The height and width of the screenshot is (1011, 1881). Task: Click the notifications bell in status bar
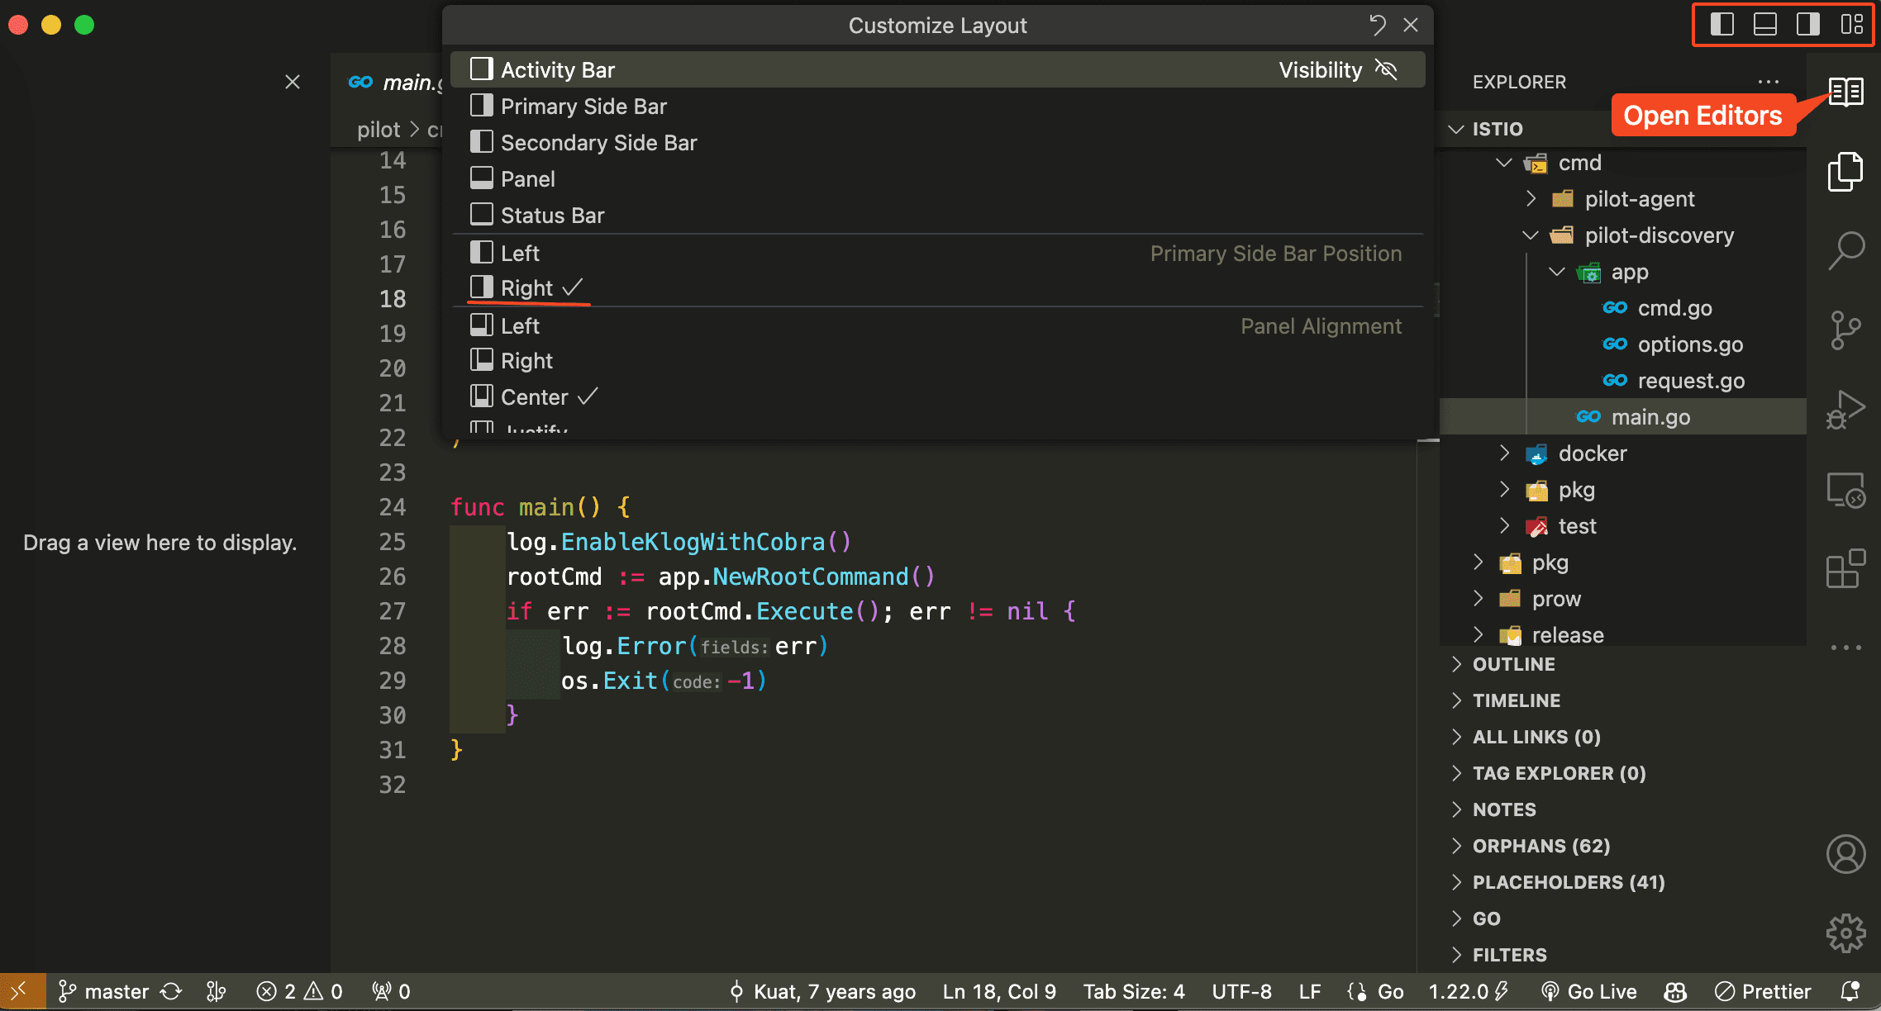tap(1850, 991)
